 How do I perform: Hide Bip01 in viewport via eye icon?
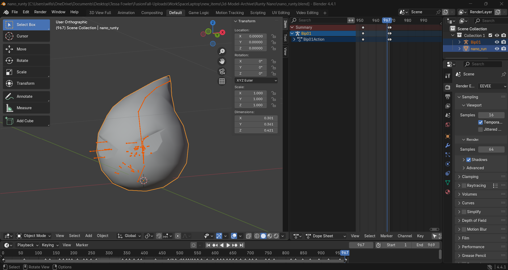497,42
